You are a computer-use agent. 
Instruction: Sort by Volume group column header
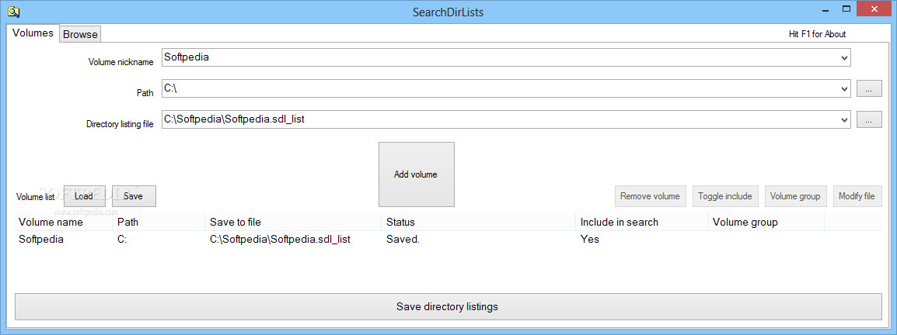coord(766,222)
